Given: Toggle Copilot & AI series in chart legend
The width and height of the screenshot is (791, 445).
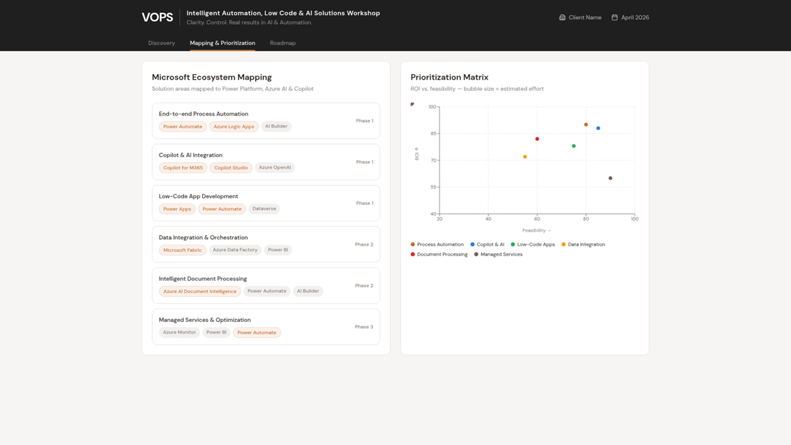Looking at the screenshot, I should 487,245.
